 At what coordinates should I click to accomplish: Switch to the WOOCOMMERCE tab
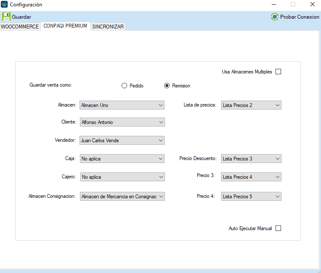pyautogui.click(x=20, y=27)
